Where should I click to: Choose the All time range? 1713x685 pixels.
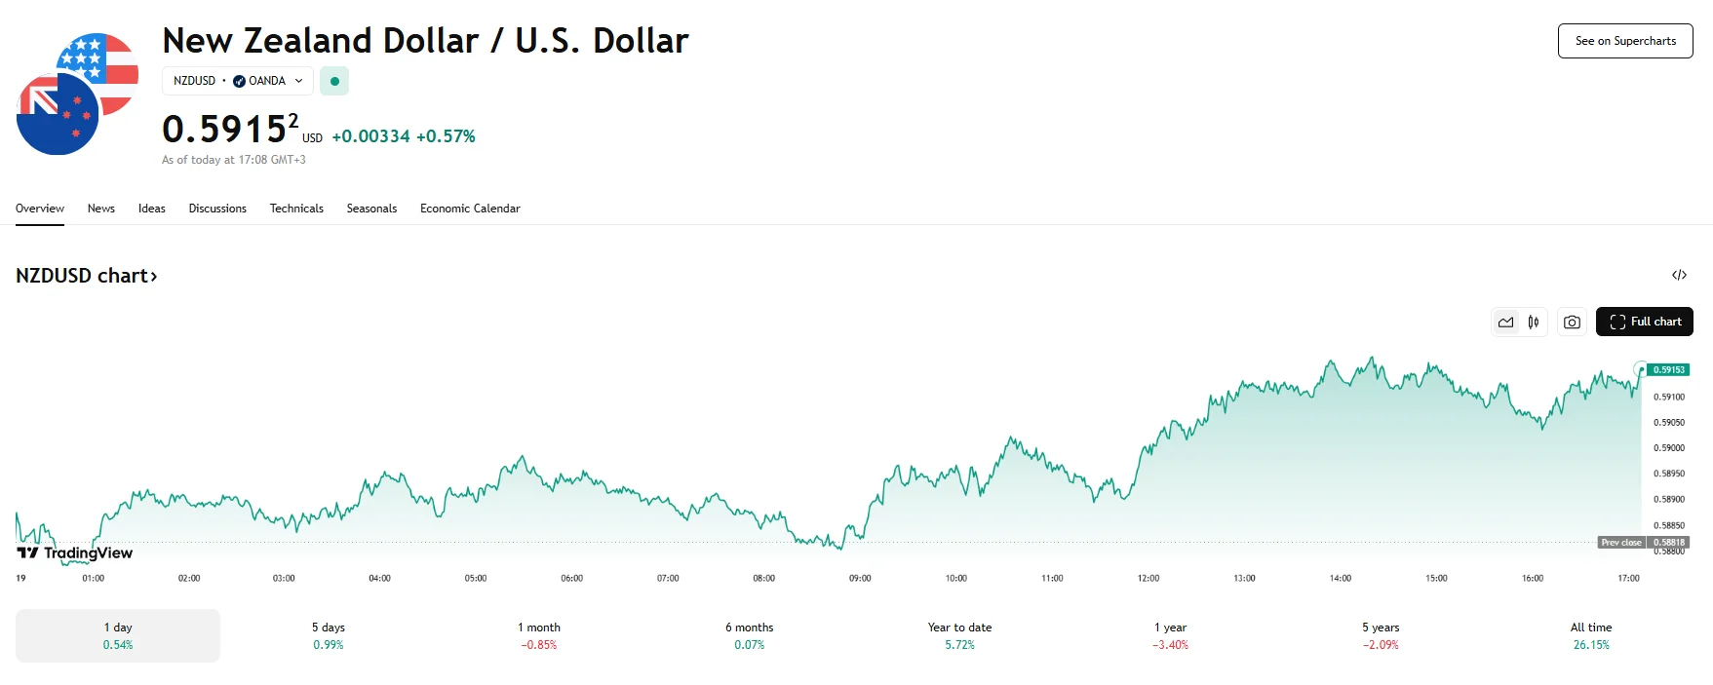(x=1591, y=635)
